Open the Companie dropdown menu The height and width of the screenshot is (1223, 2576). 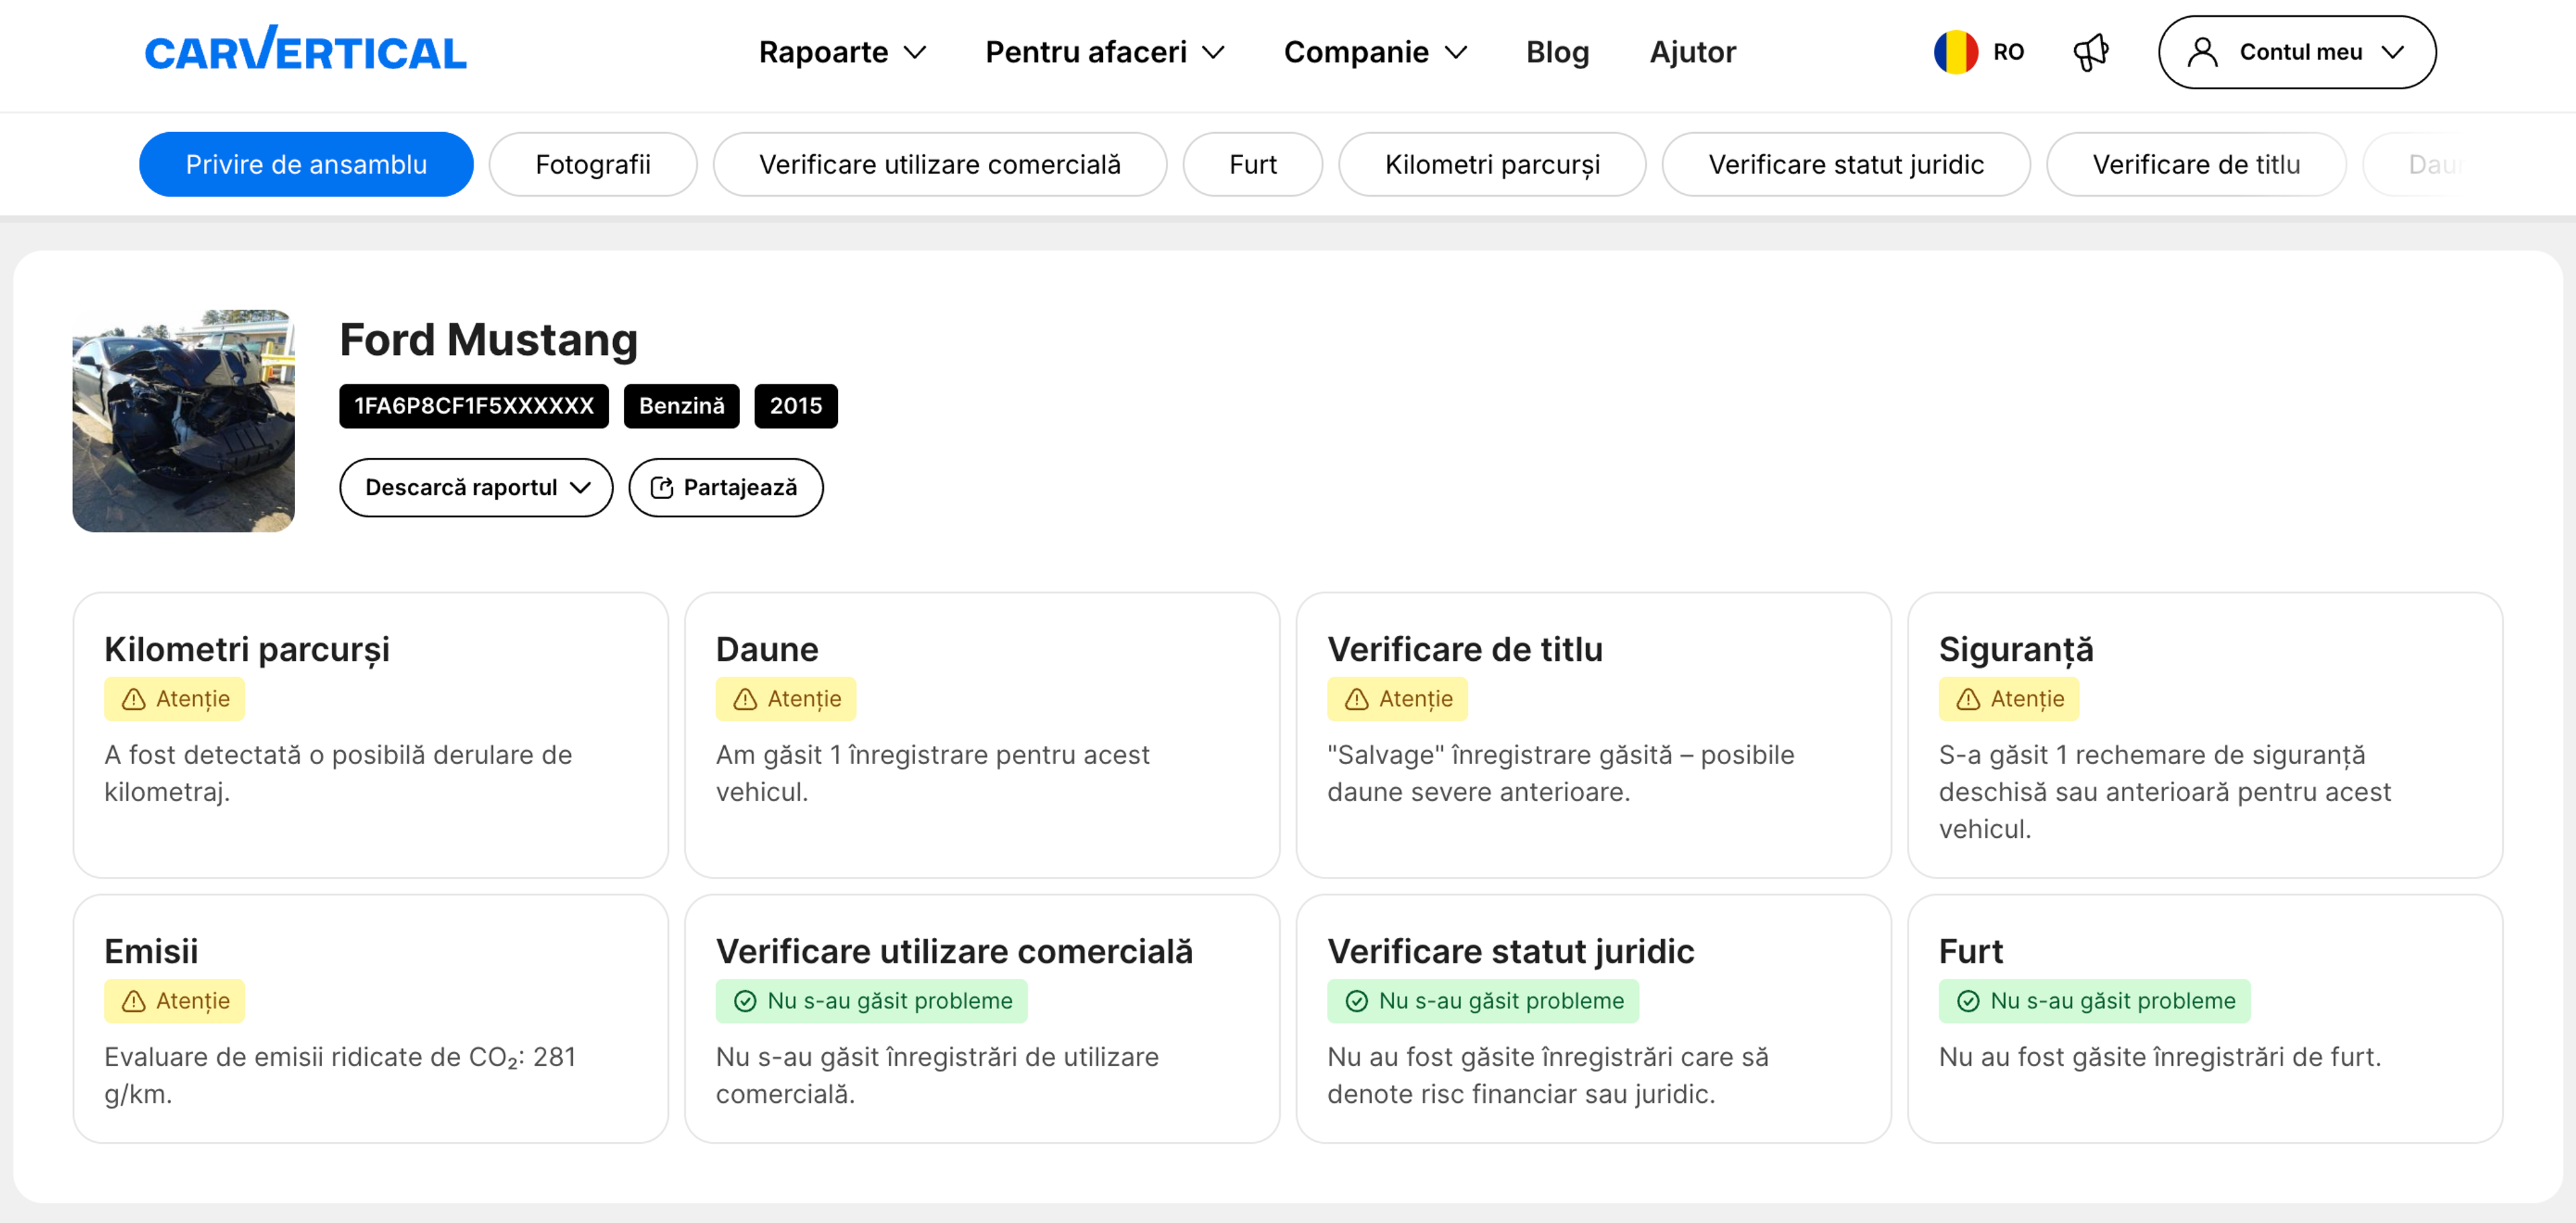coord(1374,52)
